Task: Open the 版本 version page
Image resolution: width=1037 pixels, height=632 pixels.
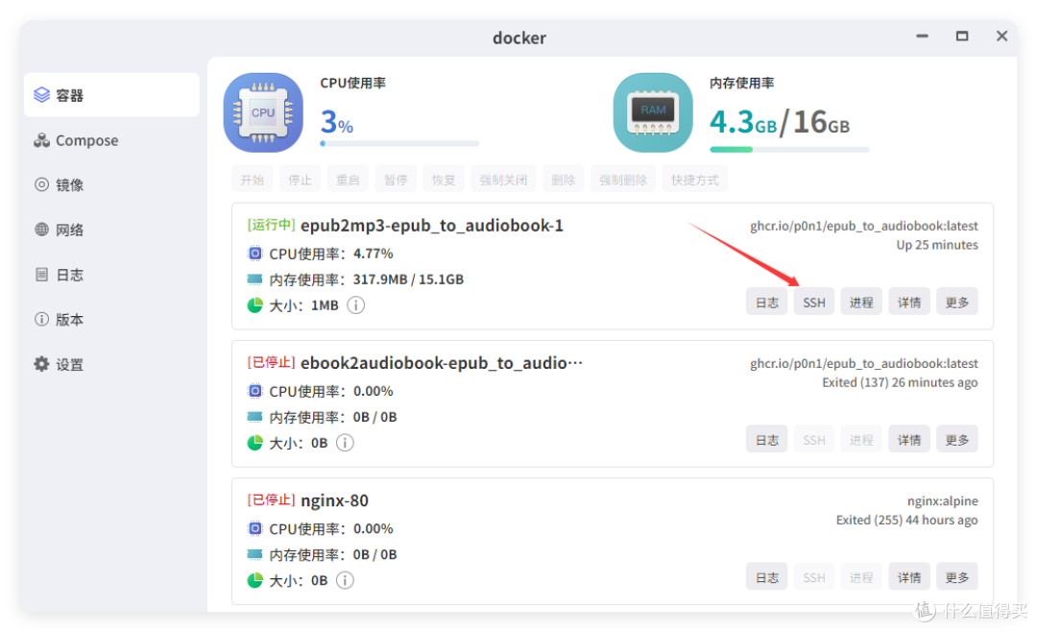Action: [111, 320]
